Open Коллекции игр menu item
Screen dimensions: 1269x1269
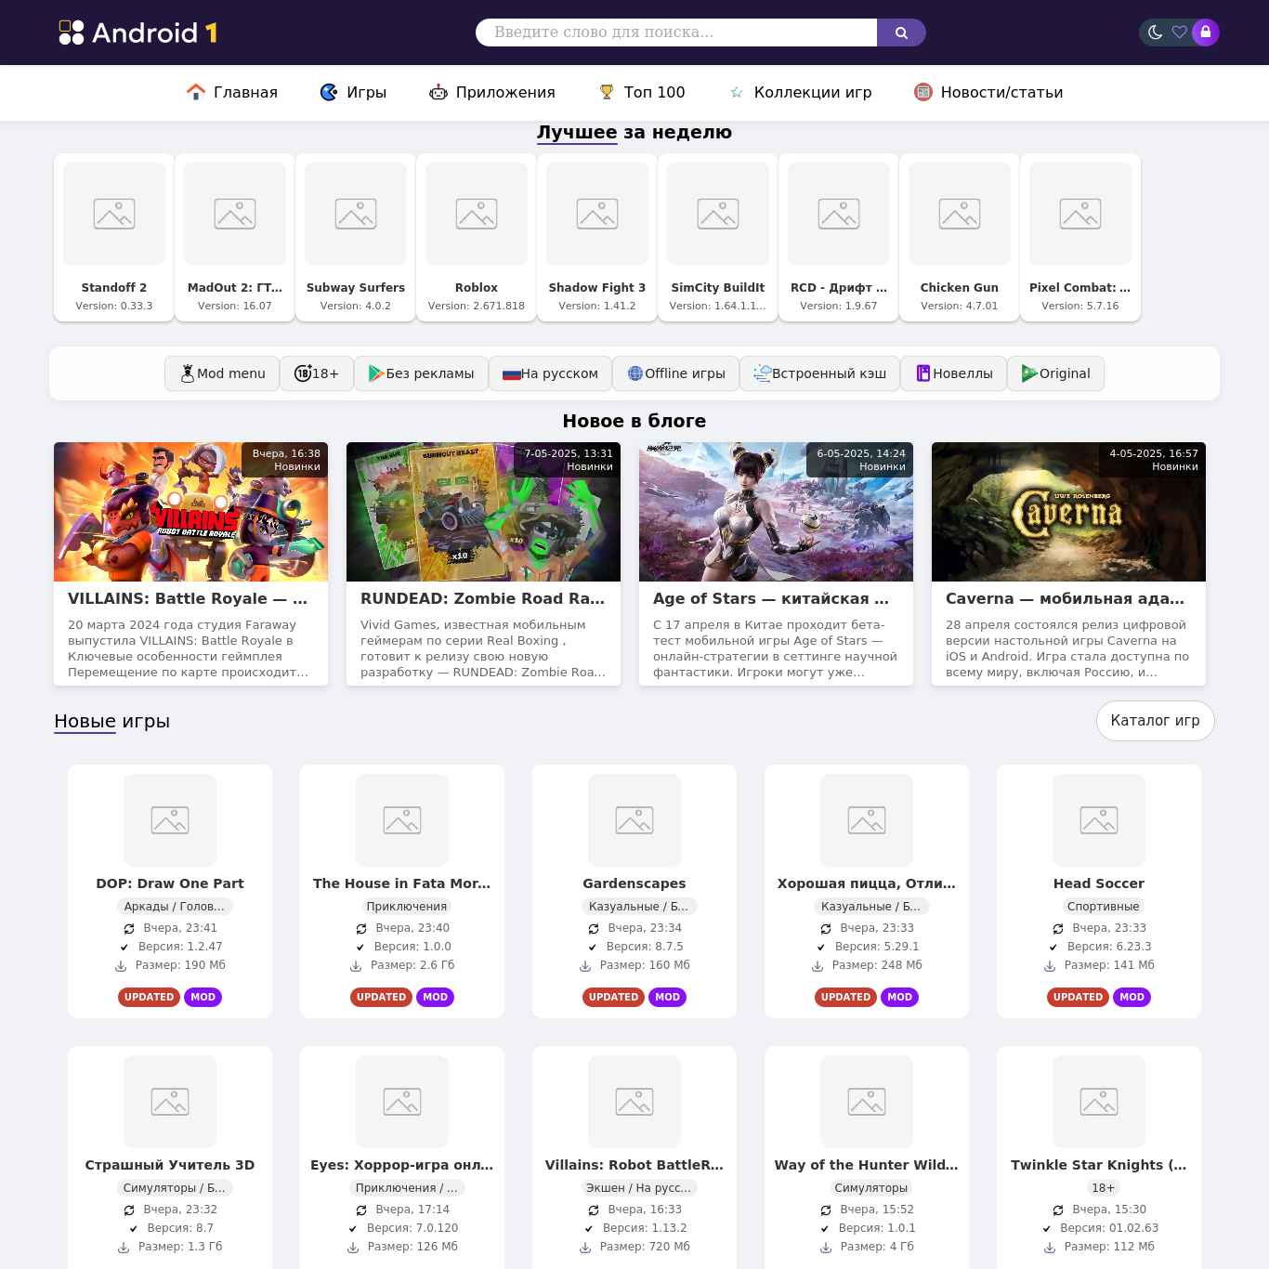pyautogui.click(x=800, y=92)
